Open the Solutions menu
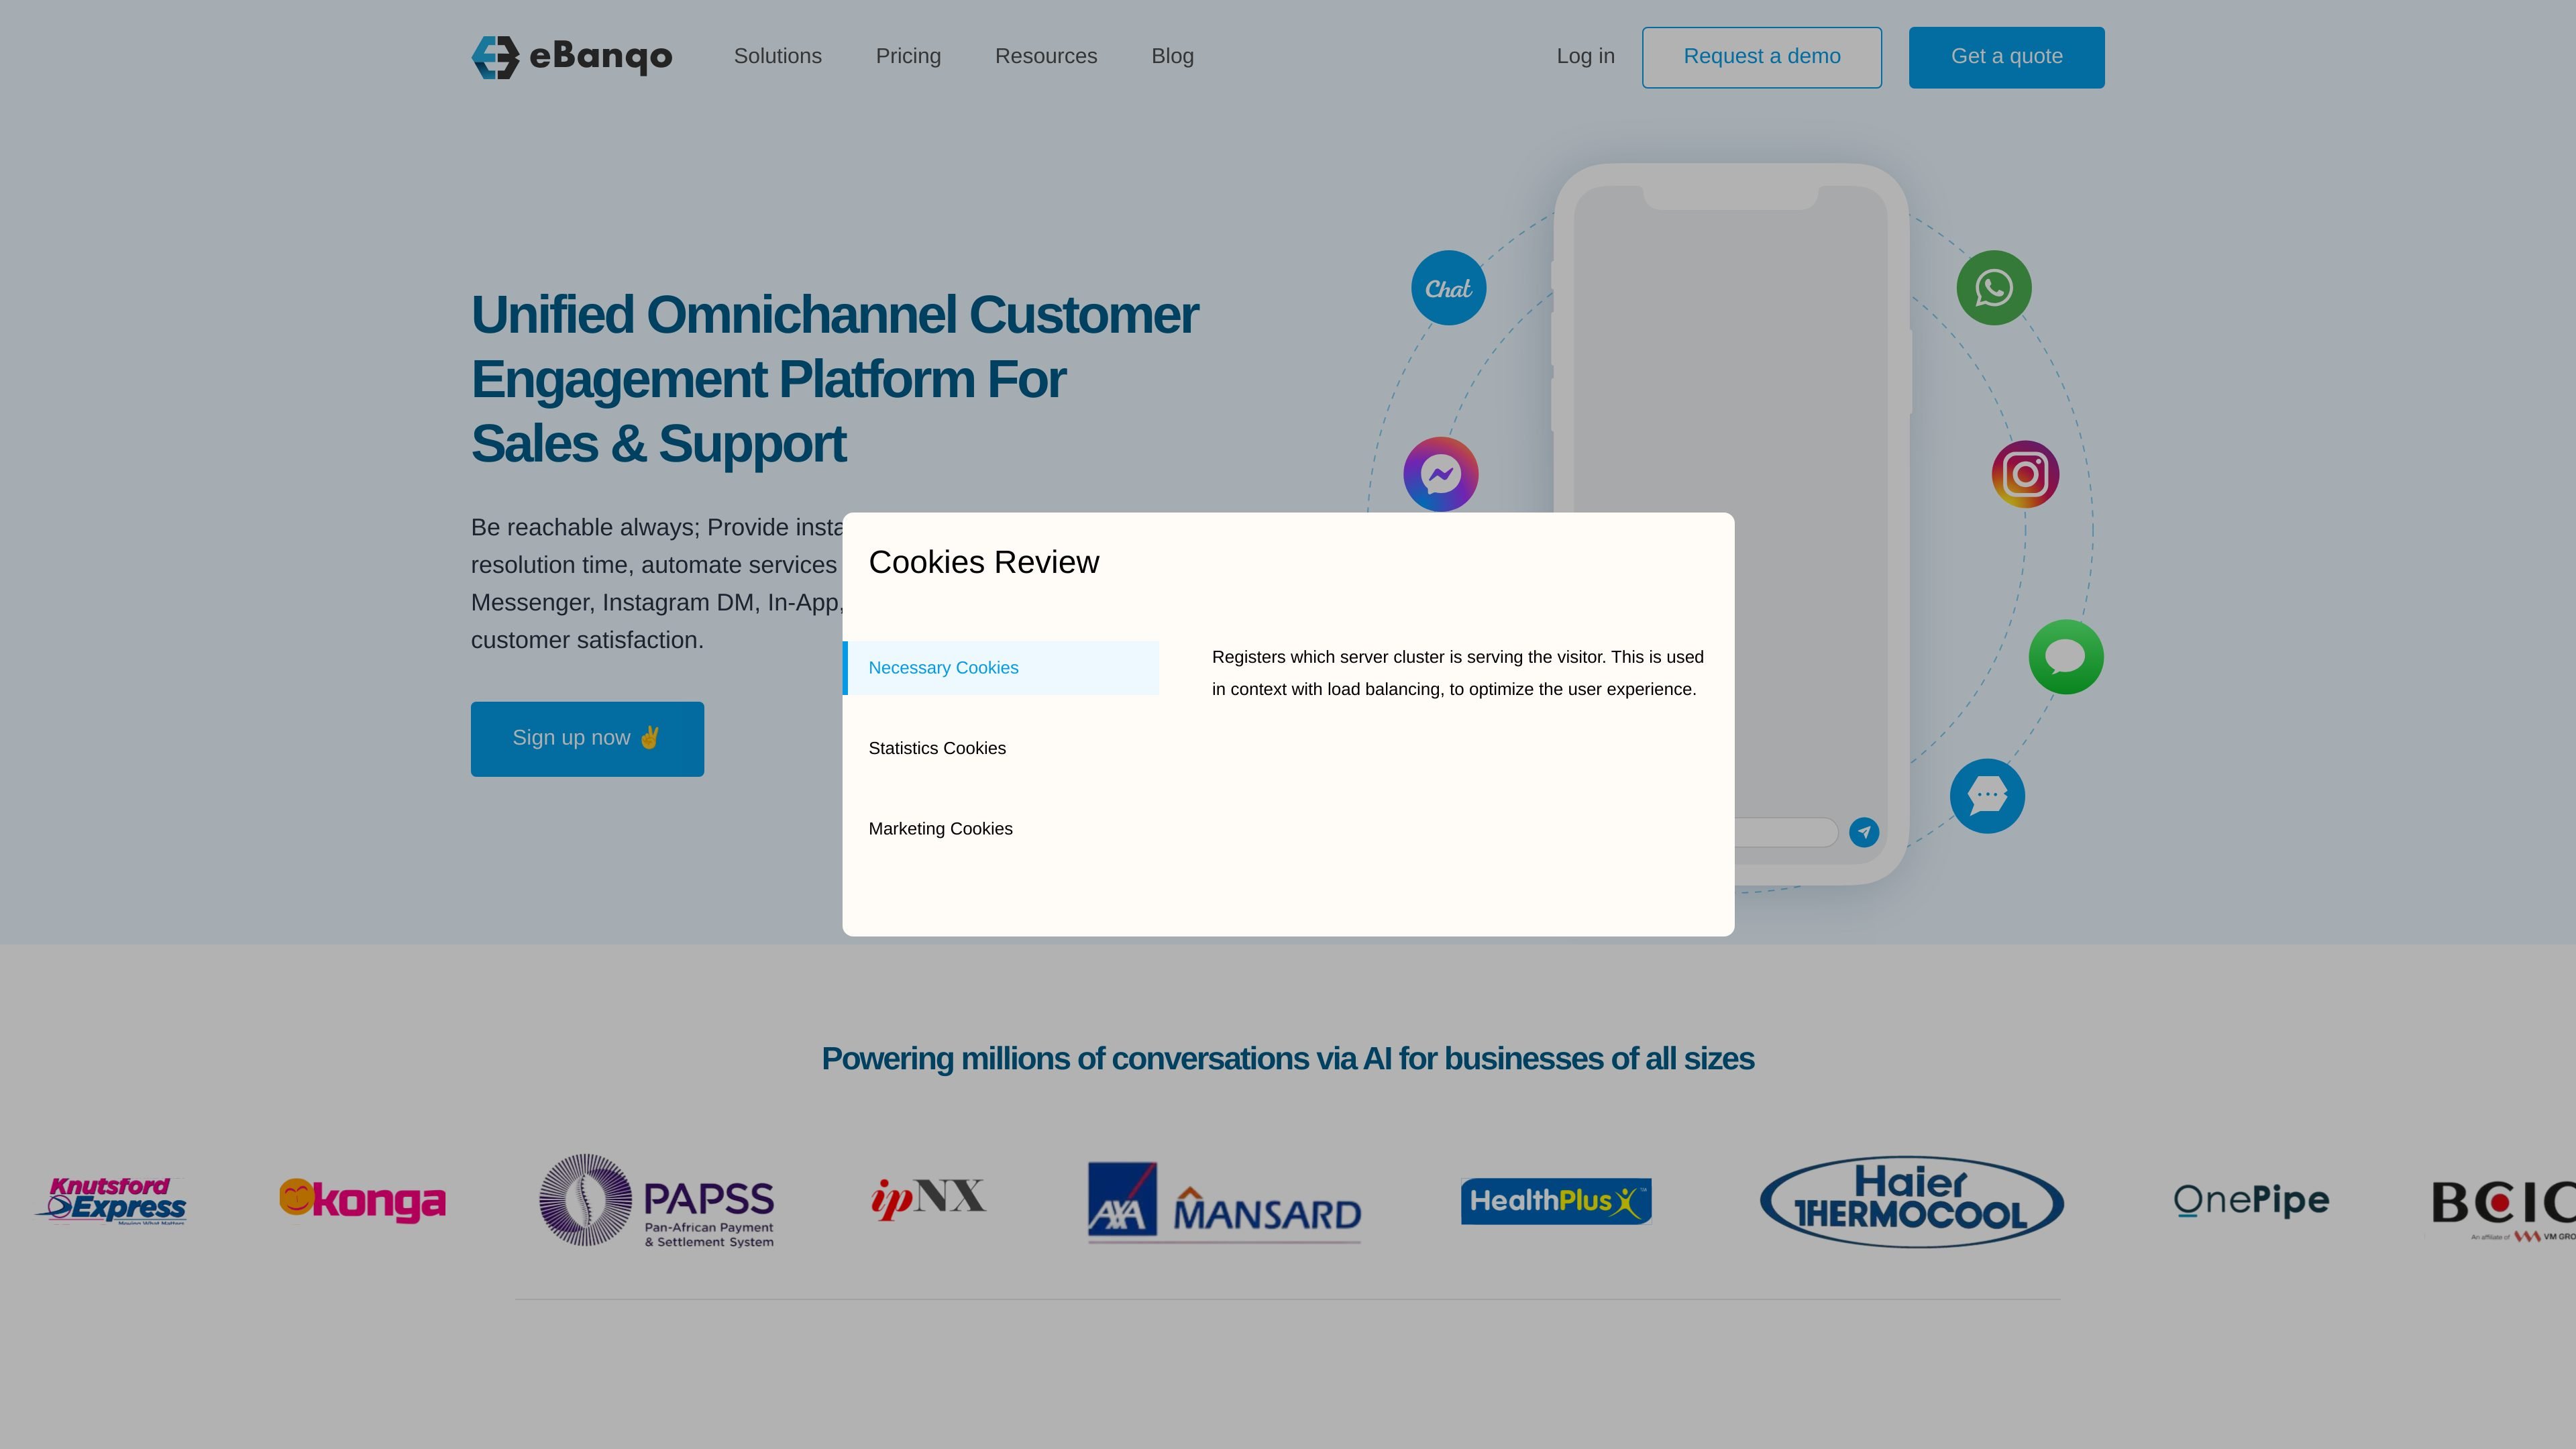 [x=778, y=56]
